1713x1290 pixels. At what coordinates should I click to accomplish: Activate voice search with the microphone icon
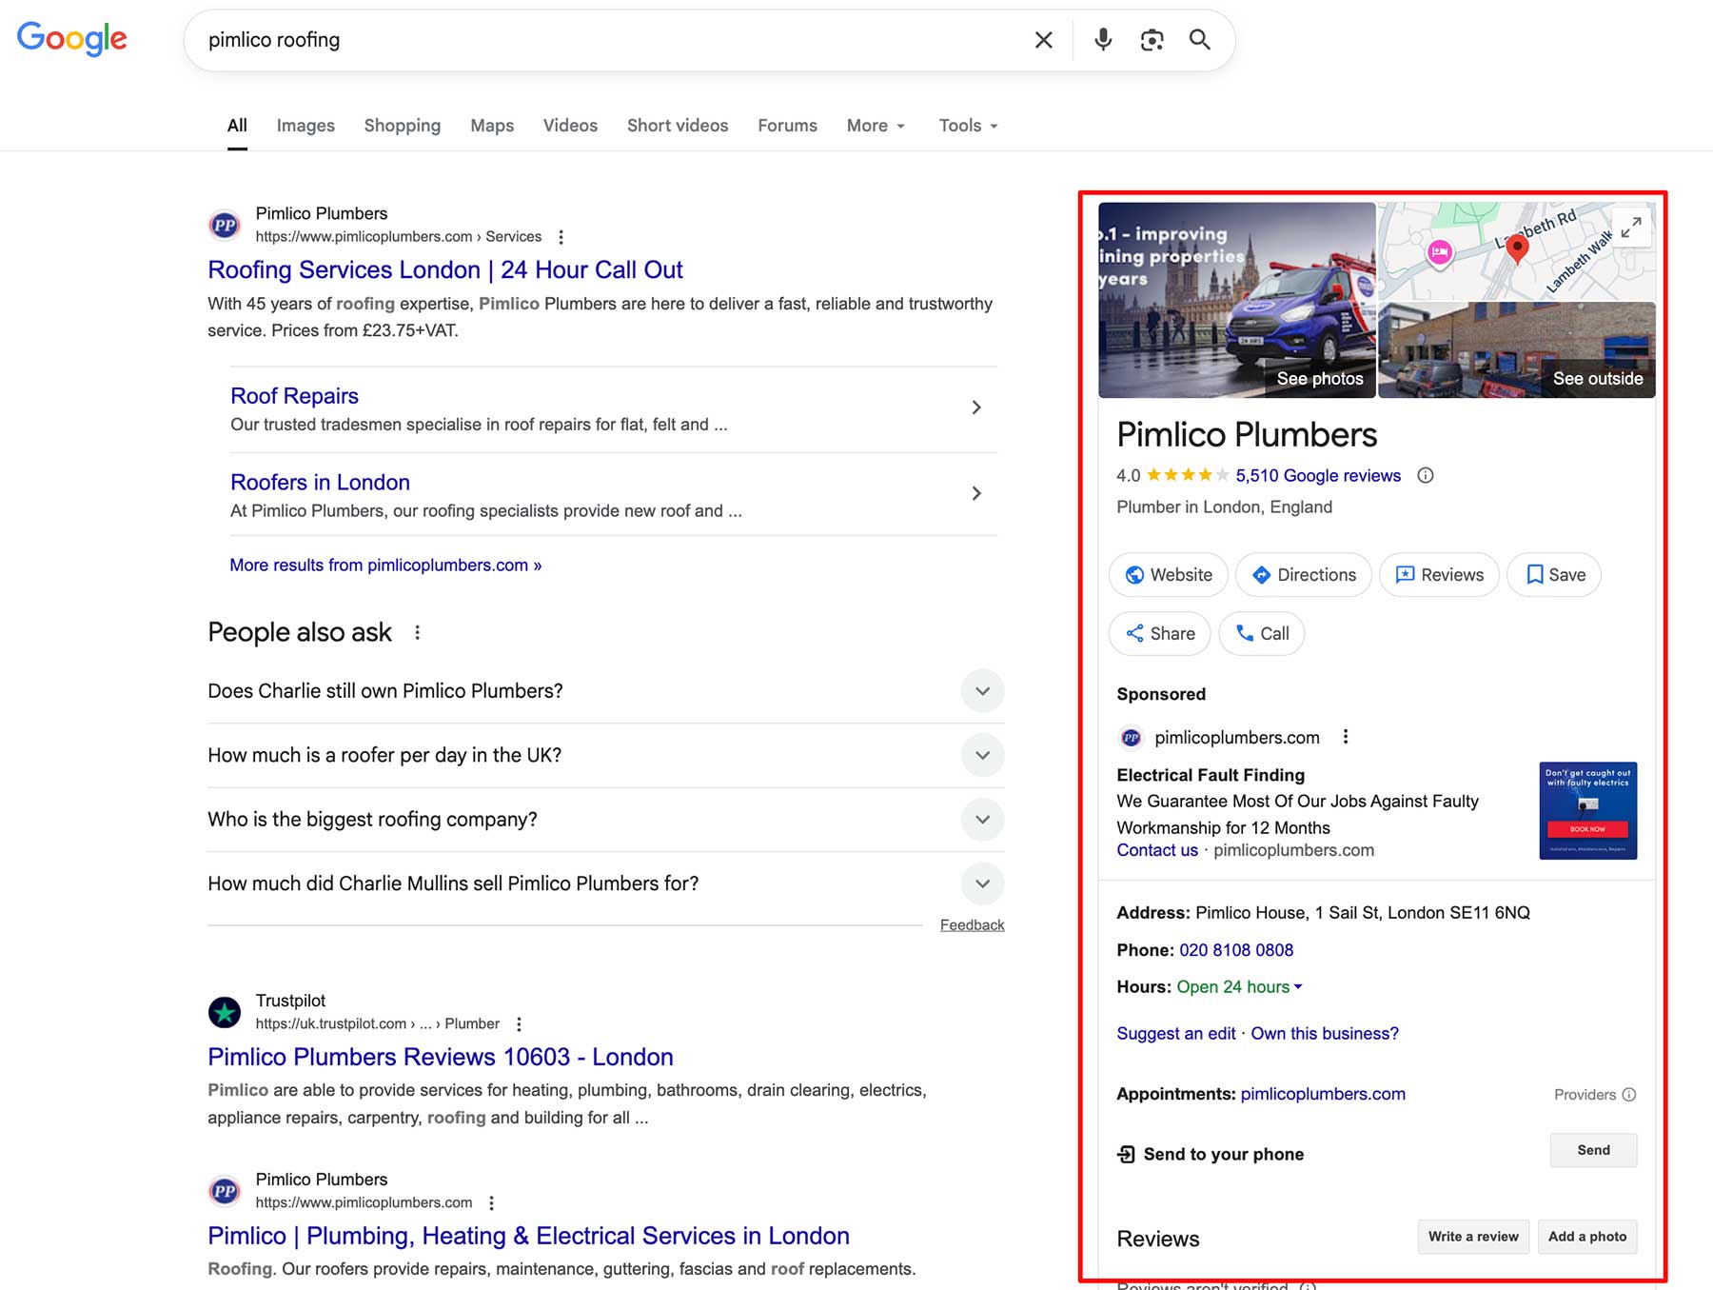[x=1102, y=40]
